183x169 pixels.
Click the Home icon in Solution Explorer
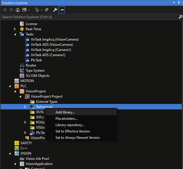pyautogui.click(x=18, y=10)
